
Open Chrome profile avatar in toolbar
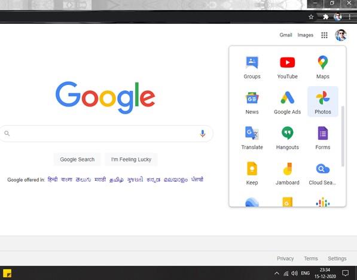tap(337, 17)
